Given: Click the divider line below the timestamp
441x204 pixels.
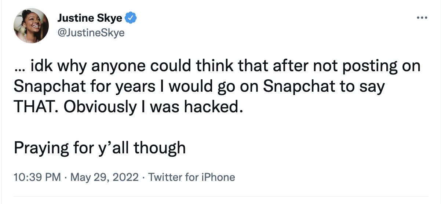Looking at the screenshot, I should click(x=220, y=197).
